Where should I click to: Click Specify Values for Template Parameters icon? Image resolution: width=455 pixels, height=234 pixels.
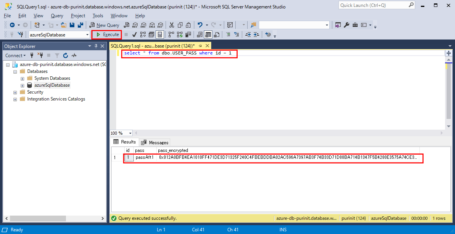pos(268,35)
